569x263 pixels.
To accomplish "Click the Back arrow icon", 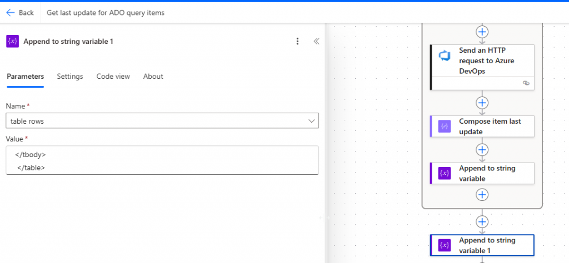I will tap(11, 12).
